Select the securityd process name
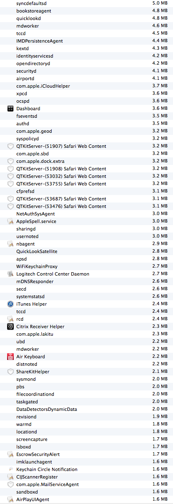173x504 pixels. coord(26,71)
